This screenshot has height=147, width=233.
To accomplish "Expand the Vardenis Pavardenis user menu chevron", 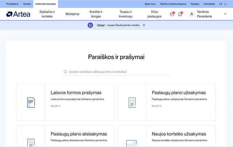I will (x=225, y=14).
